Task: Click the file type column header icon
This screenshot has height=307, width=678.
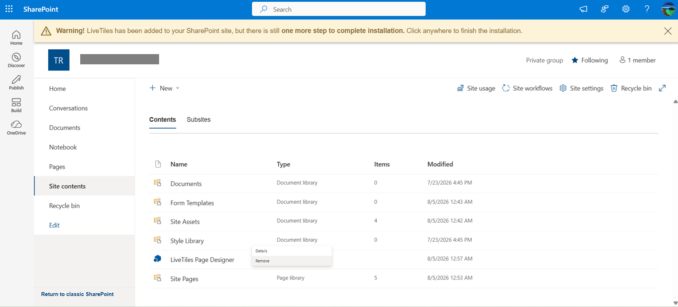Action: tap(158, 164)
